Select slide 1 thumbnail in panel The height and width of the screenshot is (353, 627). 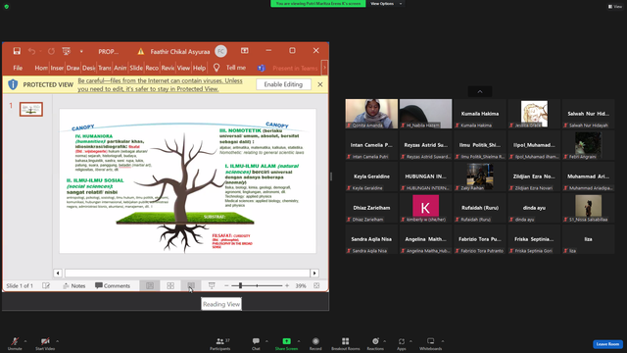(x=31, y=109)
